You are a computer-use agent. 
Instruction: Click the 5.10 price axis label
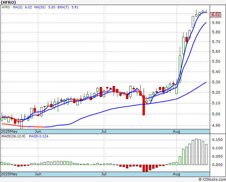click(x=216, y=103)
